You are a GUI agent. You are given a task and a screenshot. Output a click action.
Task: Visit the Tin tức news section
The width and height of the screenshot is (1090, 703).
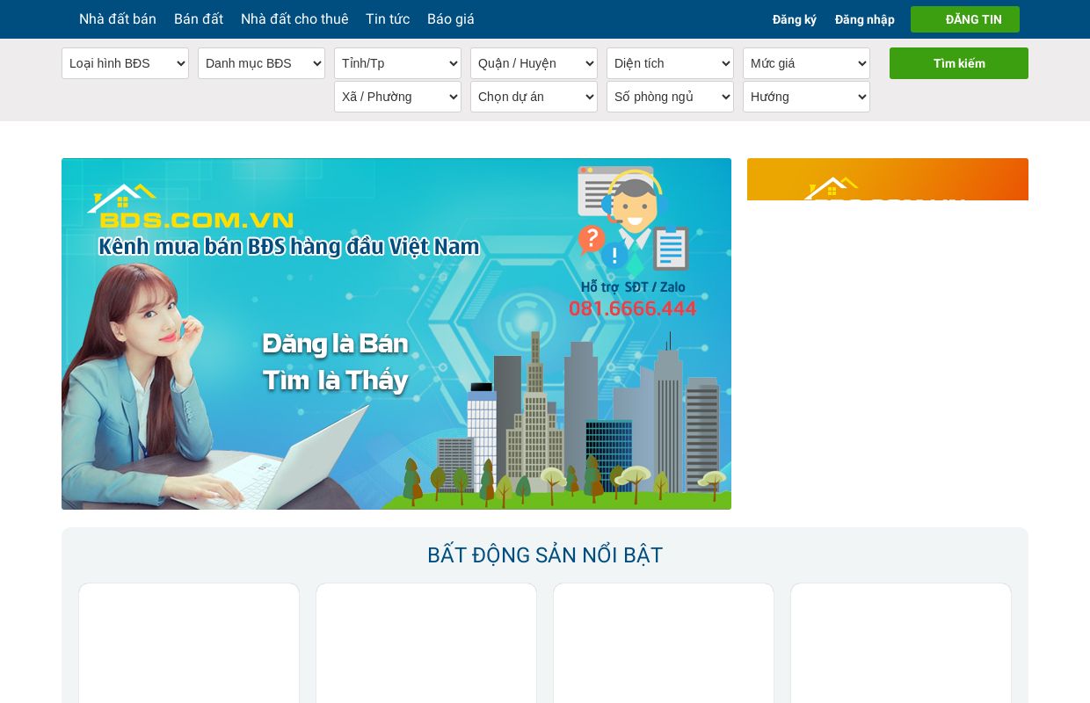click(x=387, y=18)
